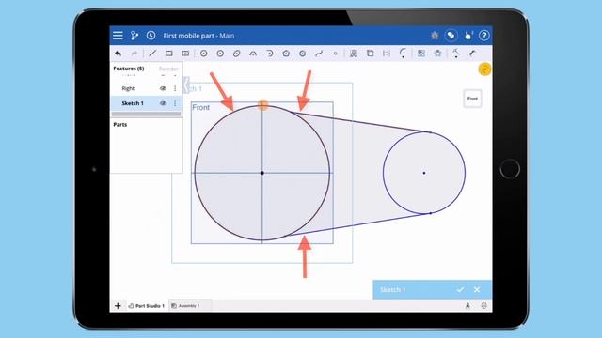Switch to the Part Studio 1 tab
The width and height of the screenshot is (602, 338).
(147, 306)
